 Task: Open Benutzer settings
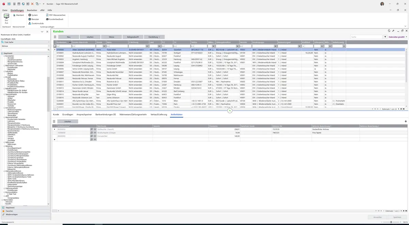34,19
